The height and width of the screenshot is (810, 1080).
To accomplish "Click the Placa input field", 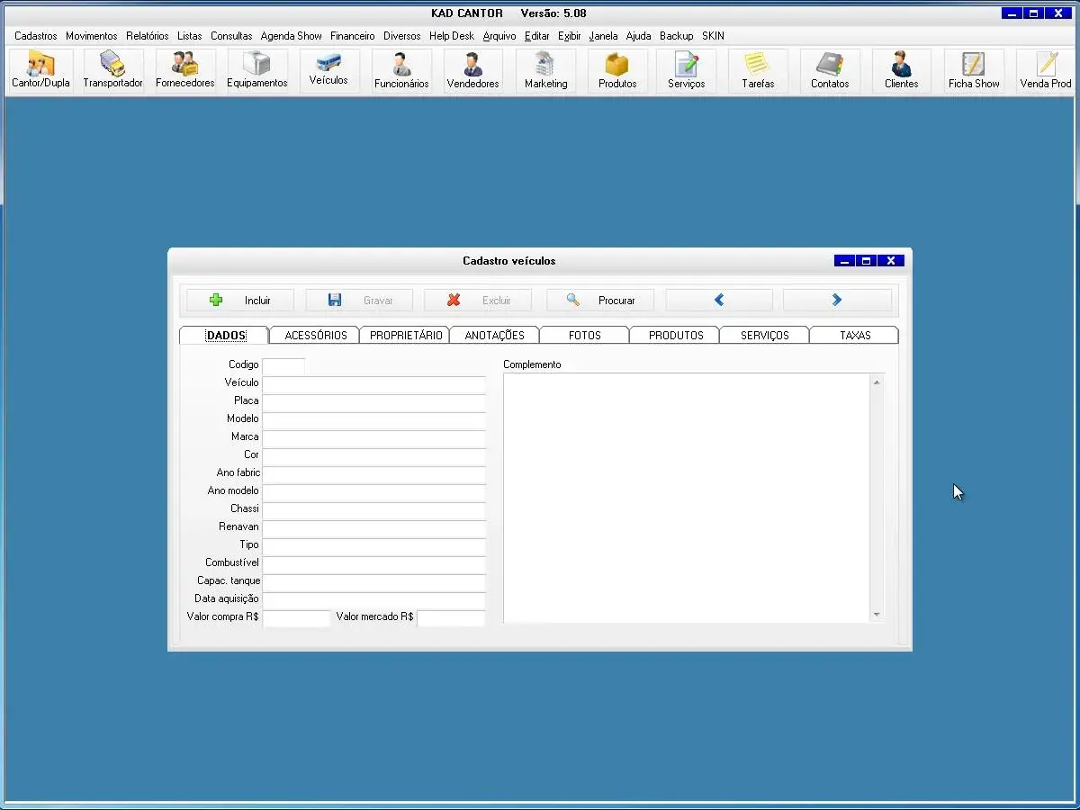I will click(373, 401).
